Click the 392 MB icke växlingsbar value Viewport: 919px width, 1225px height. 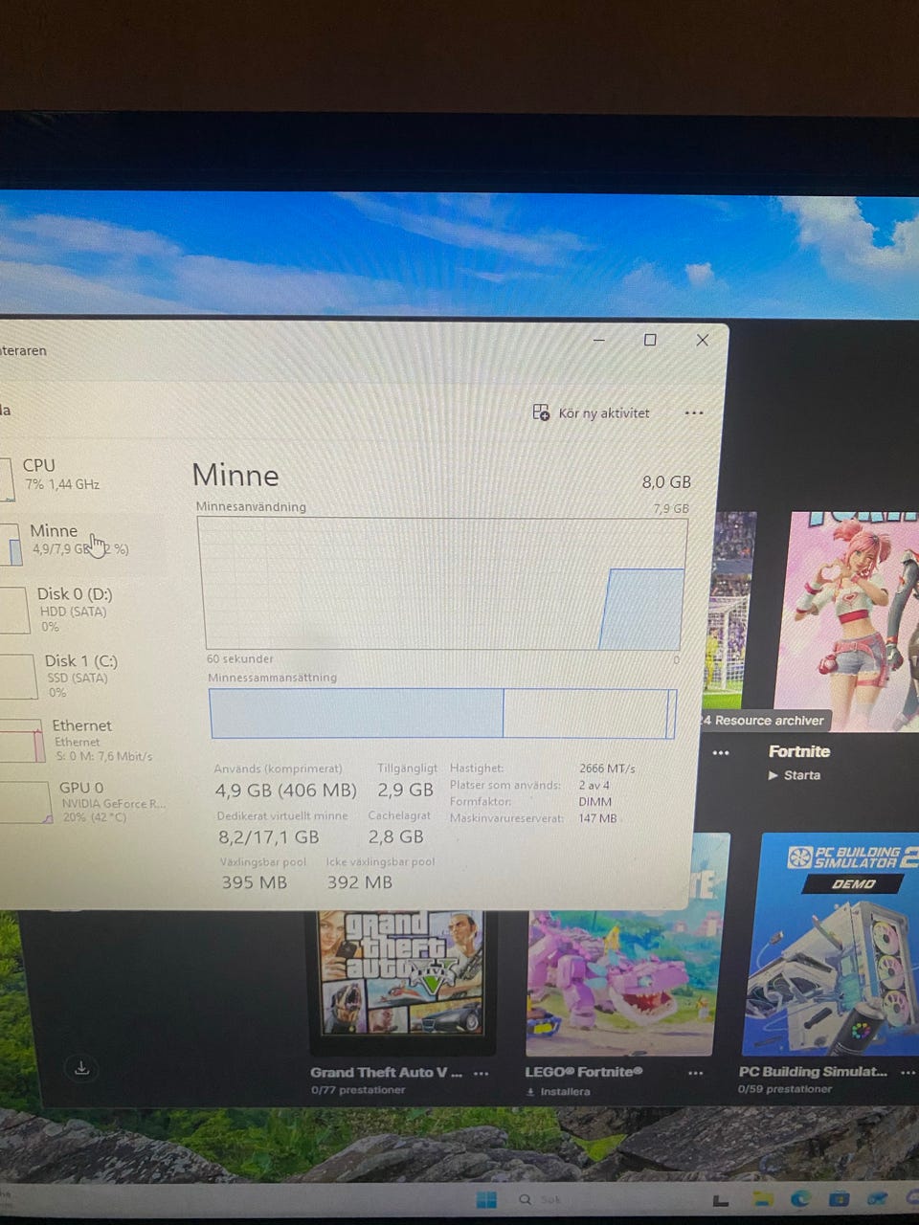[x=360, y=882]
